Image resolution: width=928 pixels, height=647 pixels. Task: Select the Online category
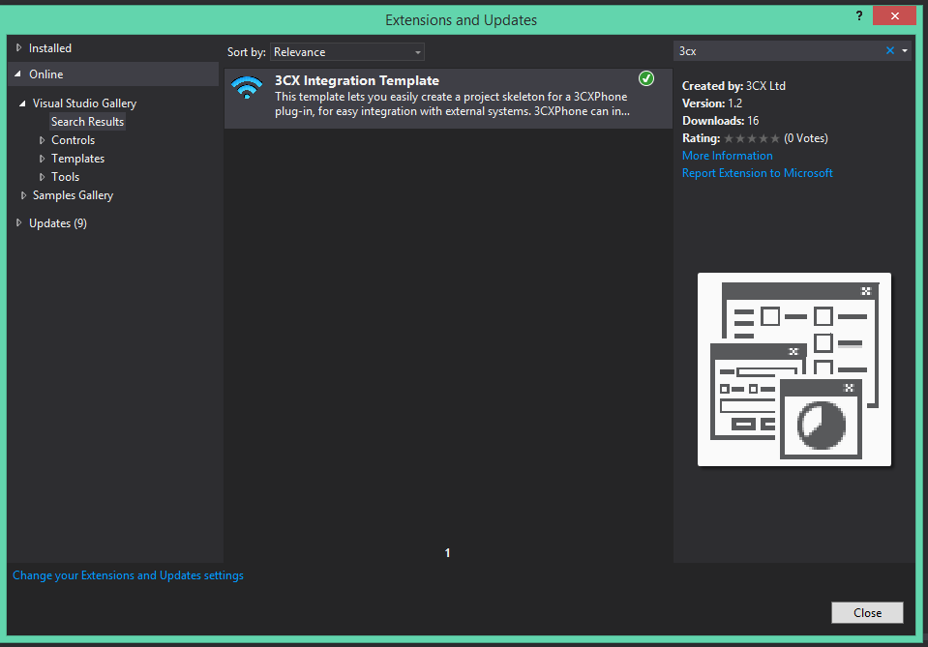(x=46, y=74)
